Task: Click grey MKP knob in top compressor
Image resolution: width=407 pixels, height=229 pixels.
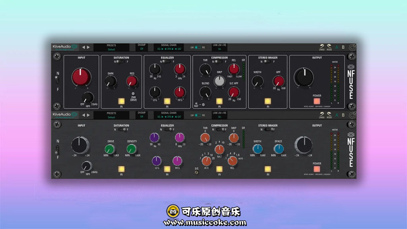Action: coord(219,81)
